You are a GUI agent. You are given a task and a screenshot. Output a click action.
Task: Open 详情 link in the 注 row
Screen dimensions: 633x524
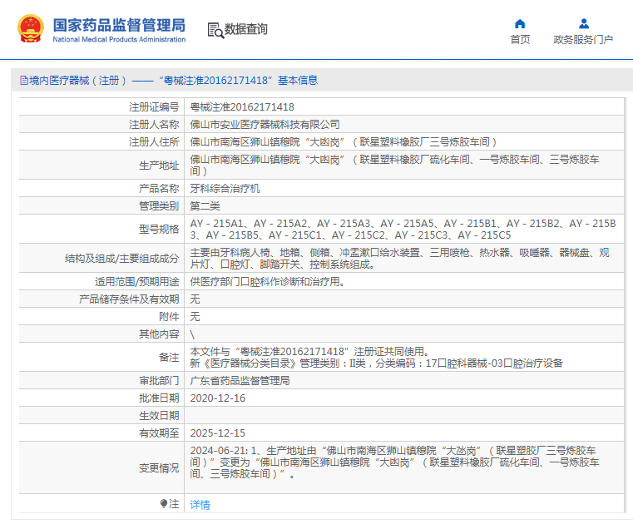(200, 504)
